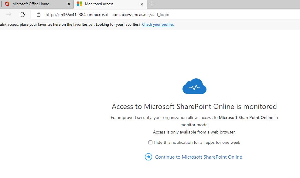Image resolution: width=300 pixels, height=178 pixels.
Task: Select the Monitored access tab title
Action: 99,4
